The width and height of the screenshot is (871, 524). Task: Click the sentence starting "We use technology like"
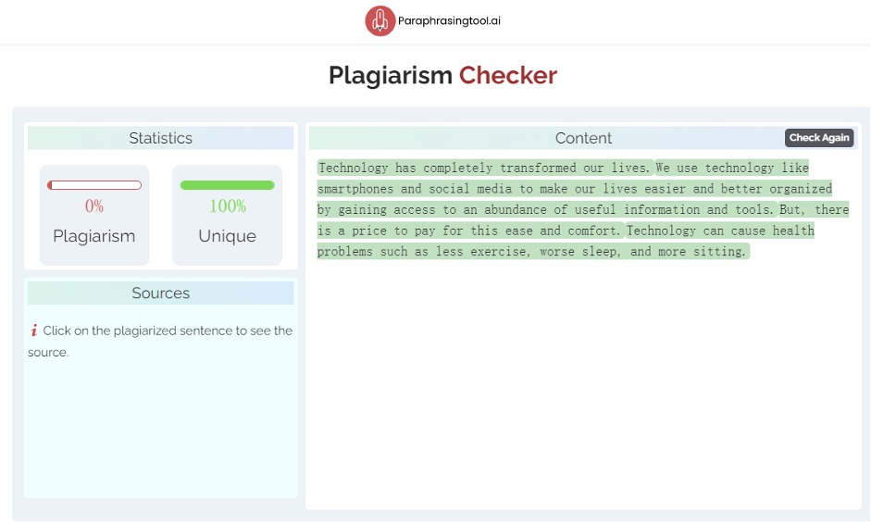coord(574,189)
